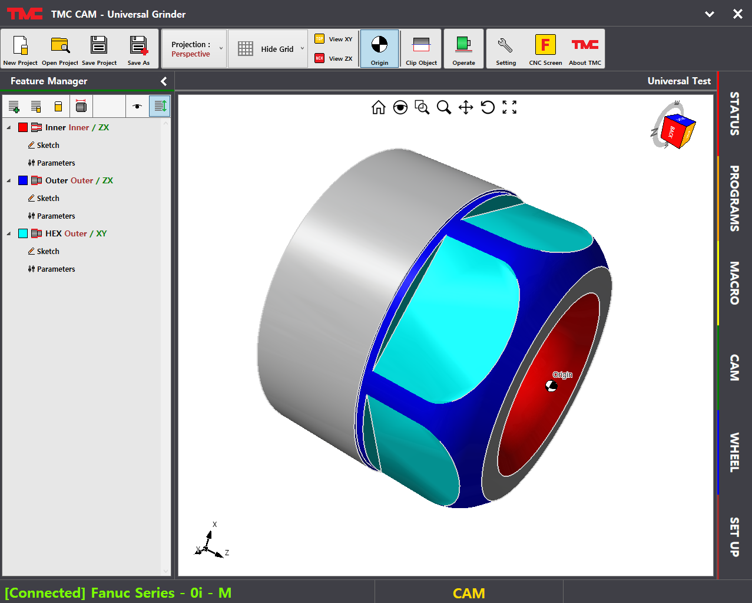Image resolution: width=752 pixels, height=603 pixels.
Task: Click the workpiece dimension icon with red arrow
Action: (x=81, y=106)
